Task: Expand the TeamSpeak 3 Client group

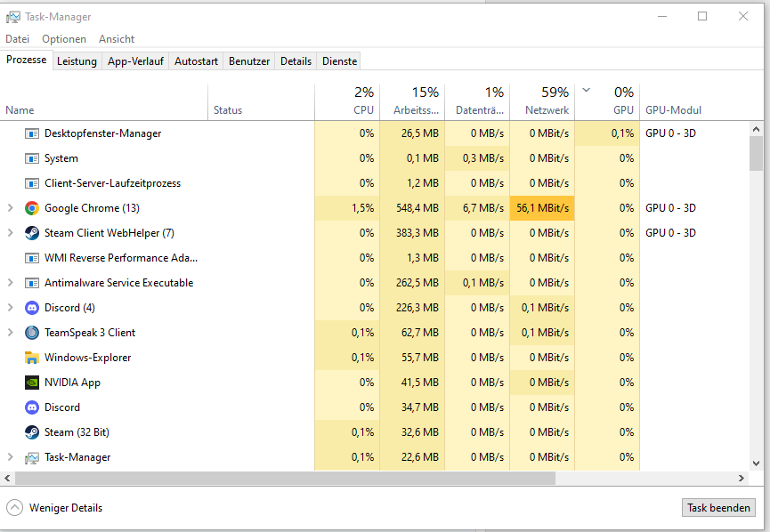Action: click(x=11, y=333)
